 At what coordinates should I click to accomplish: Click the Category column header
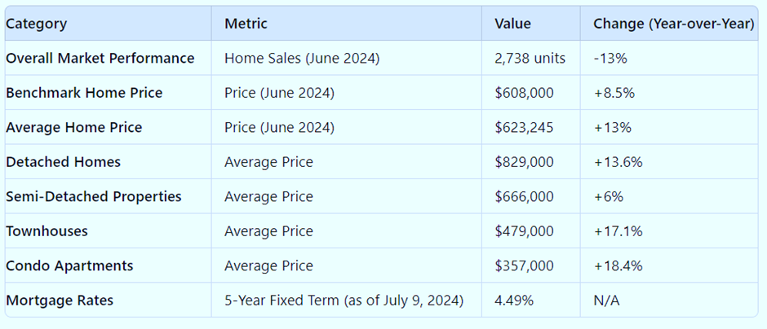pyautogui.click(x=37, y=24)
